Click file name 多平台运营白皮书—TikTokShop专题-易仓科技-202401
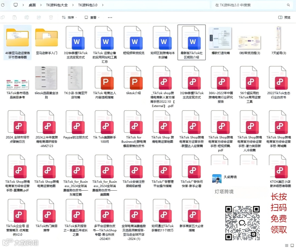The width and height of the screenshot is (296, 248). point(105,232)
